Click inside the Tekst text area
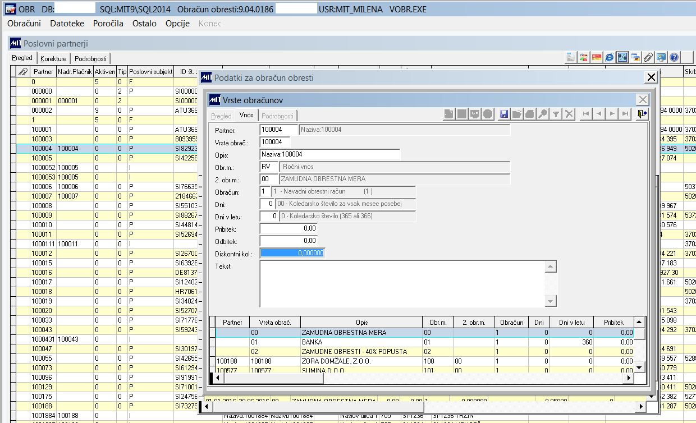The height and width of the screenshot is (423, 696). coord(402,283)
